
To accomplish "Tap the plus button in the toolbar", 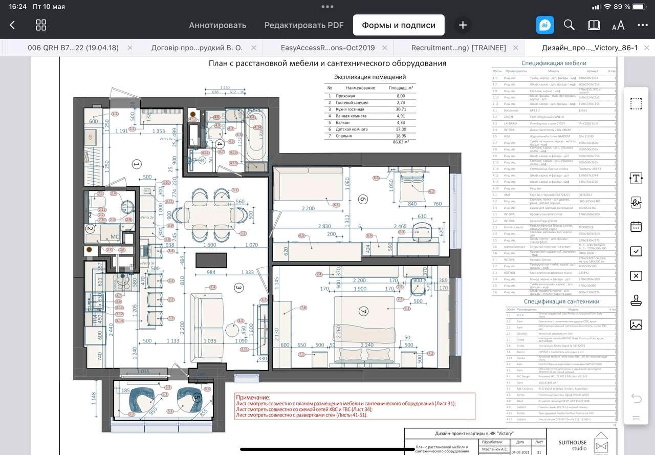I will pyautogui.click(x=463, y=25).
